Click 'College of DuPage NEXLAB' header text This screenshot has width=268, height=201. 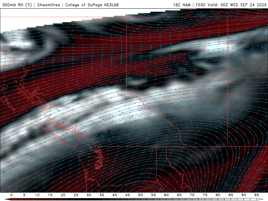(92, 5)
